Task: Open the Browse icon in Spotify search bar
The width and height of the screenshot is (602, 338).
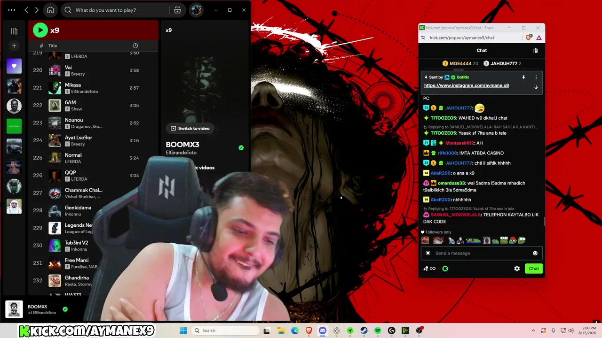Action: coord(177,10)
